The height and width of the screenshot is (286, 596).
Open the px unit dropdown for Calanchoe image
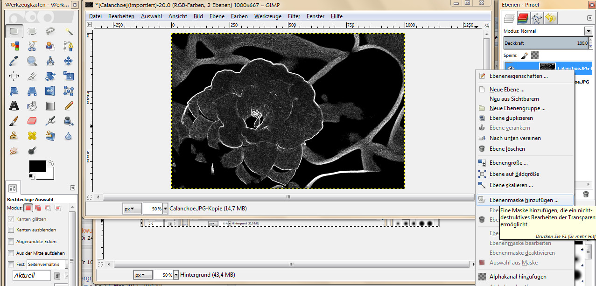point(132,209)
